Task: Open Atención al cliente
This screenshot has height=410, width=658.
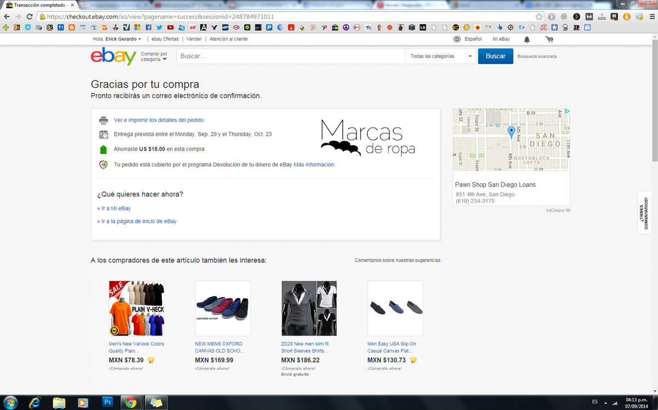Action: point(228,39)
